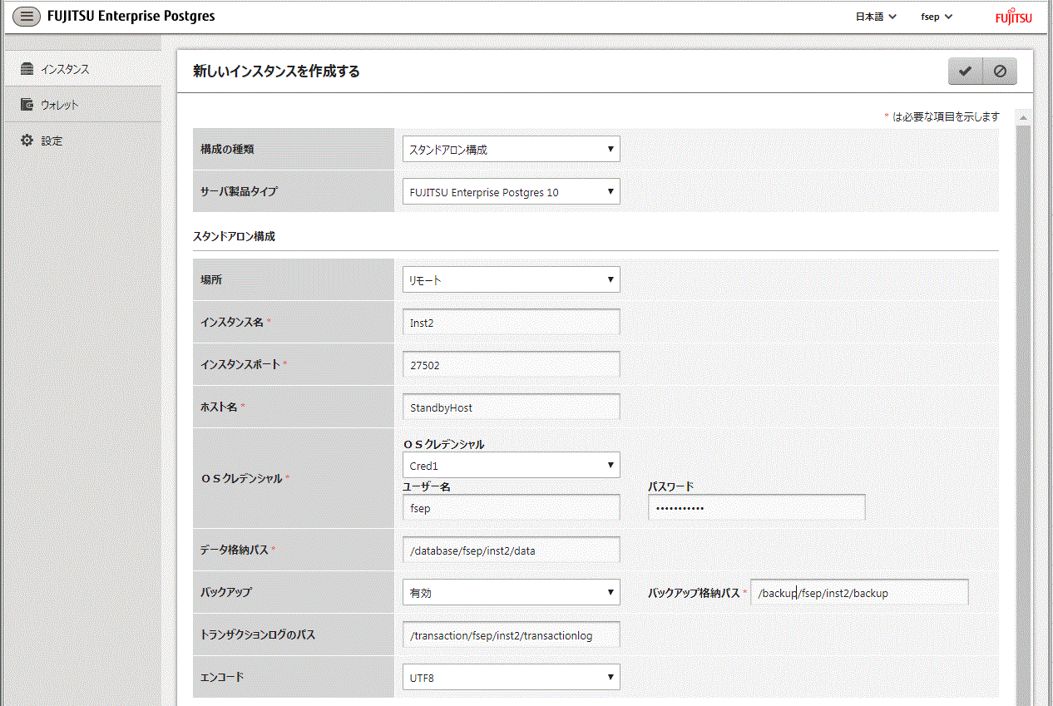Click the インスタンス名 label
This screenshot has height=706, width=1053.
point(233,323)
